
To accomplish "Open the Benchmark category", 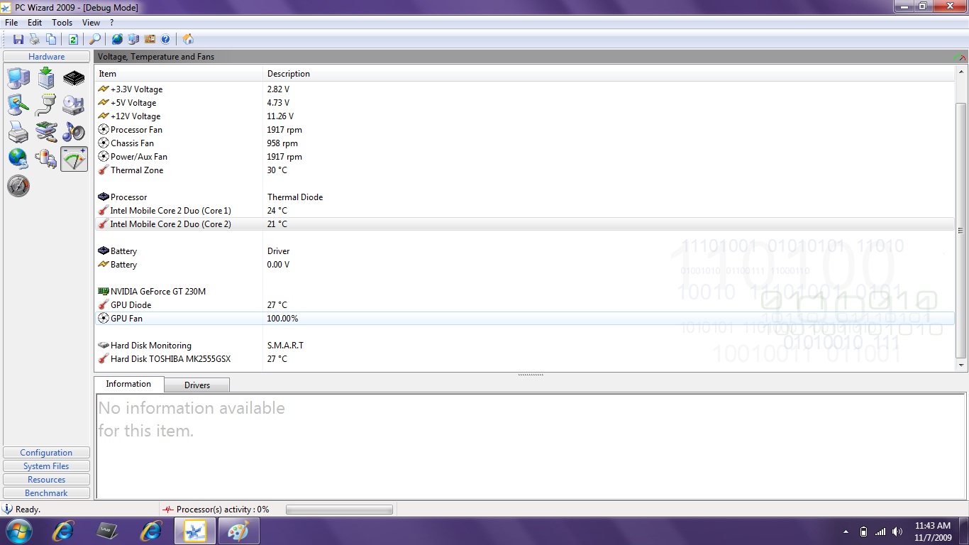I will (47, 493).
